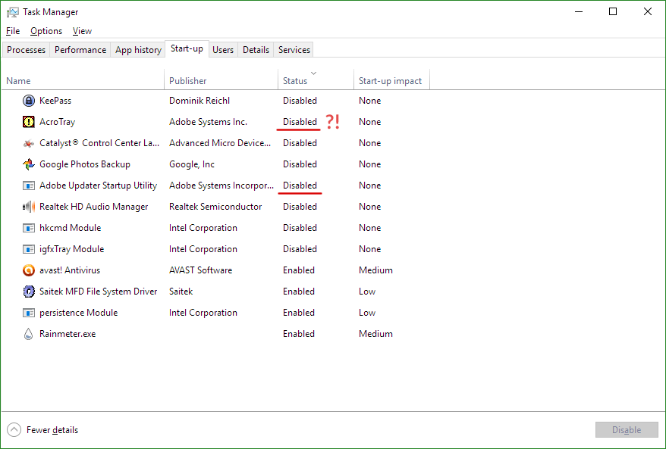Screen dimensions: 666x449
Task: Switch to the Services tab
Action: [294, 50]
